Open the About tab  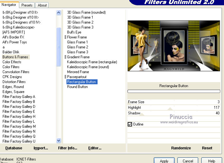pos(42,5)
